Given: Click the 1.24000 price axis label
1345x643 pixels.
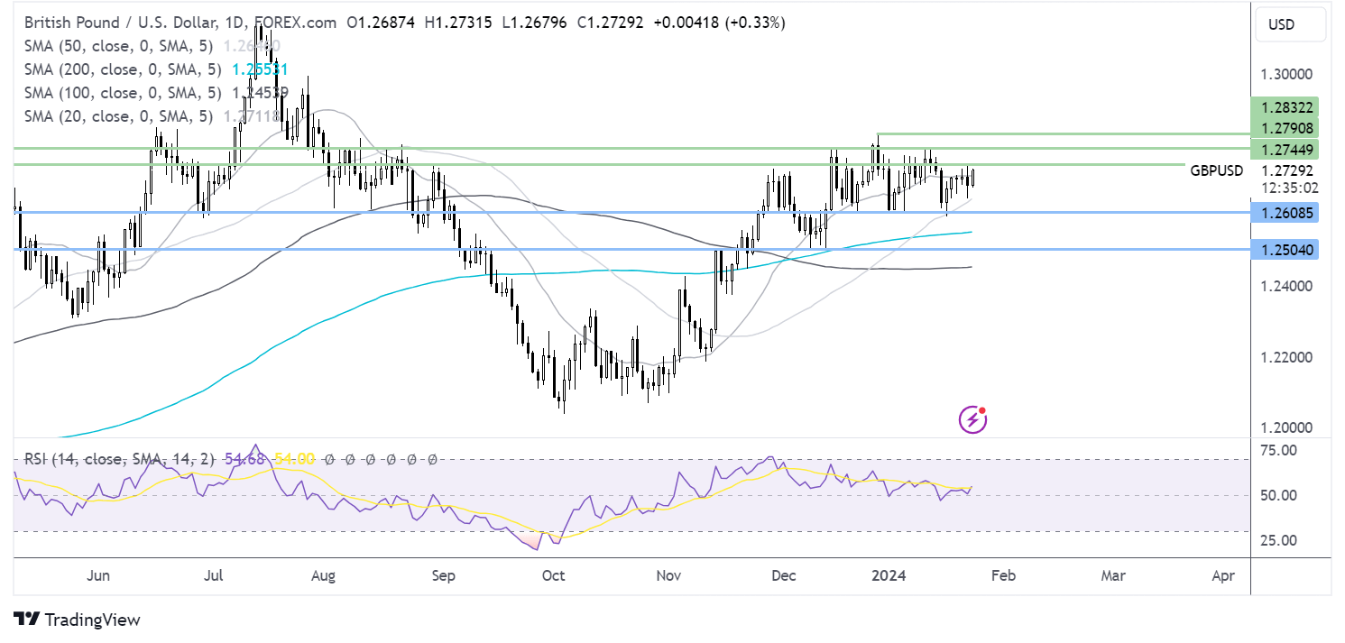Looking at the screenshot, I should click(1288, 287).
